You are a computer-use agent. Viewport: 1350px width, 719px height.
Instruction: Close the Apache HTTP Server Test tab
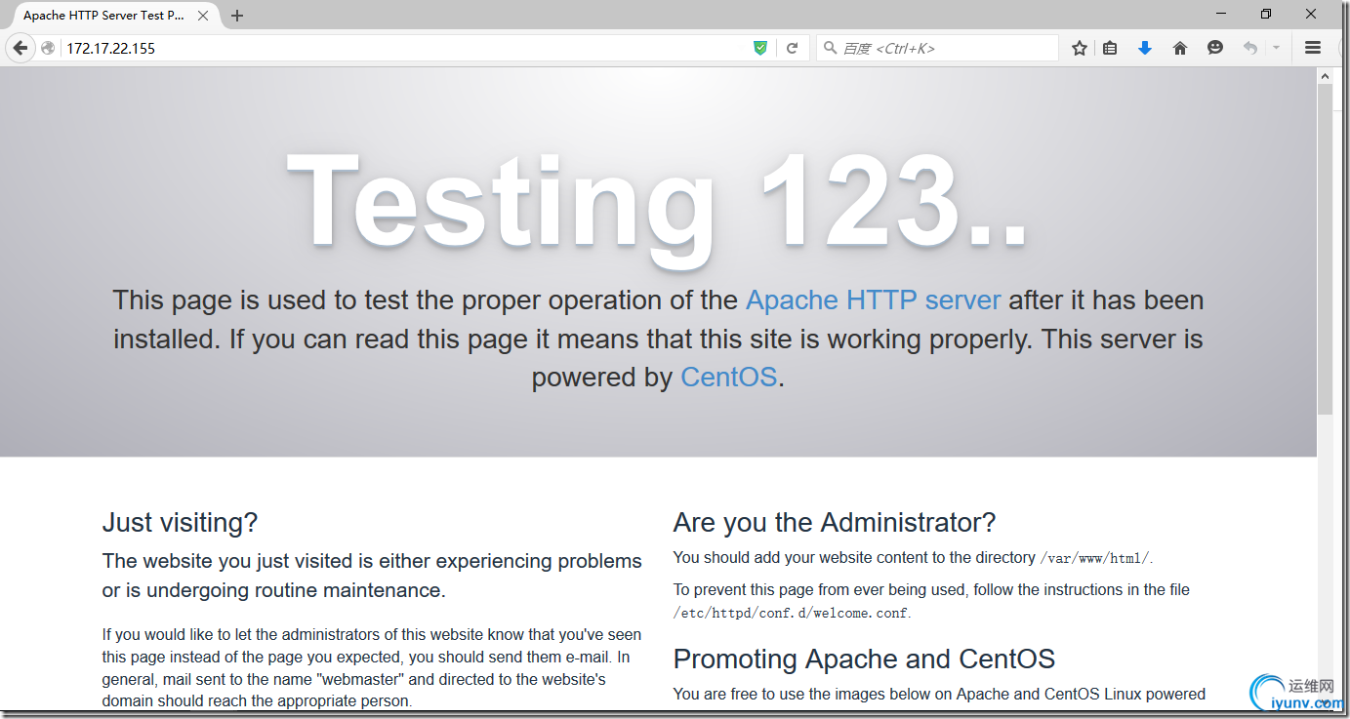203,16
